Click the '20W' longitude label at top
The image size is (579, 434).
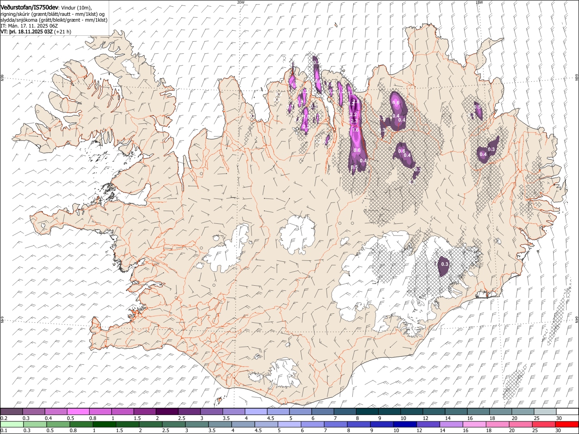coord(241,2)
